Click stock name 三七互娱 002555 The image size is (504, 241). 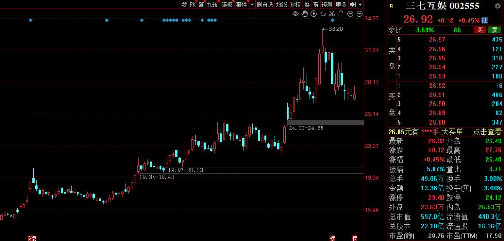pyautogui.click(x=442, y=6)
